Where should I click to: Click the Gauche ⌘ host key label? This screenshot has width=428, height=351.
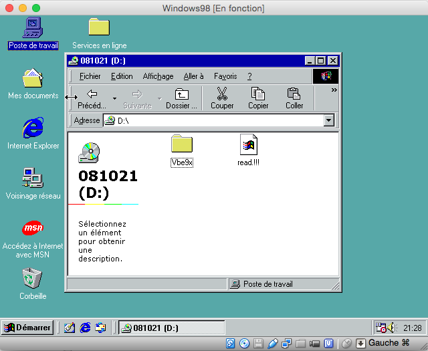coord(389,342)
